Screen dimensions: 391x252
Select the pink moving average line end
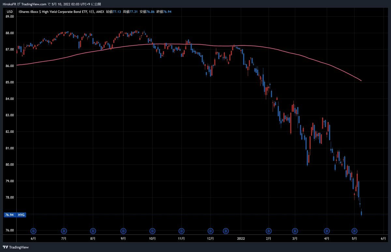click(x=361, y=81)
